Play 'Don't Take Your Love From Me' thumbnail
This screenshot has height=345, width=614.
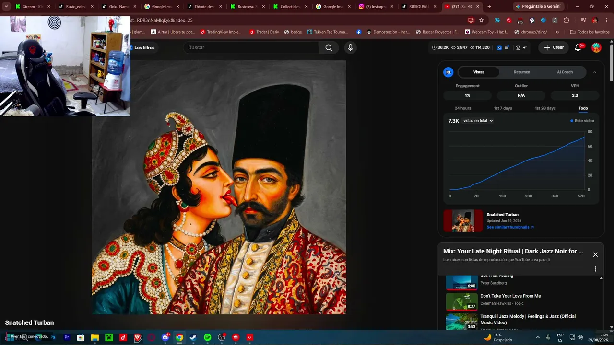click(461, 302)
